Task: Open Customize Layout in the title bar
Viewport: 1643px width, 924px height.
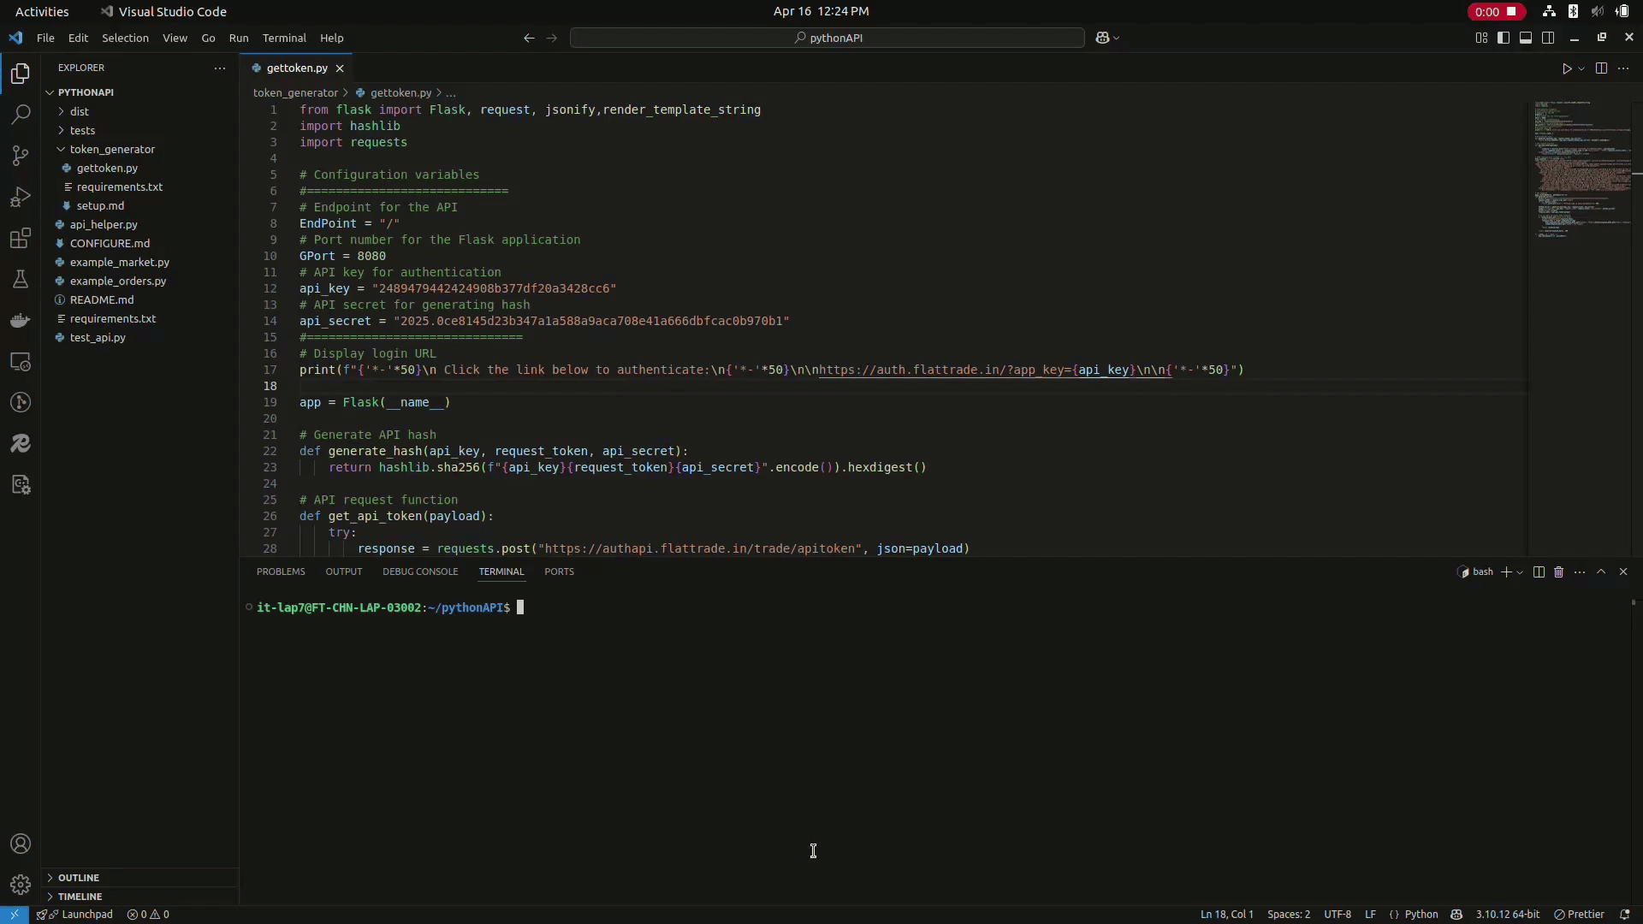Action: [x=1481, y=38]
